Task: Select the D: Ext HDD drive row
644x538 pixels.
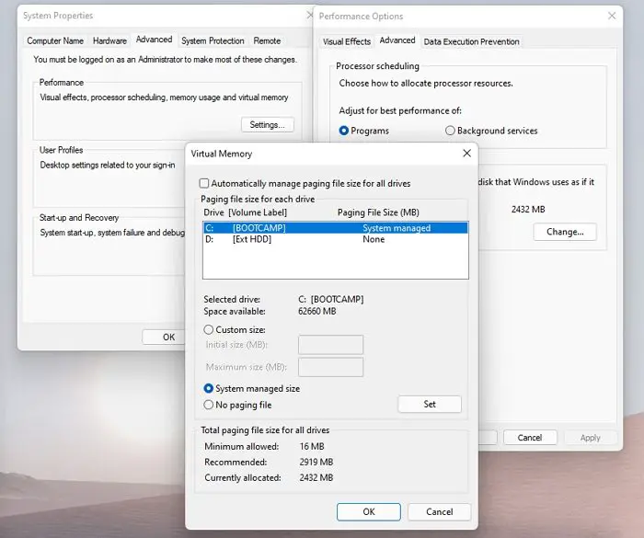Action: 335,239
